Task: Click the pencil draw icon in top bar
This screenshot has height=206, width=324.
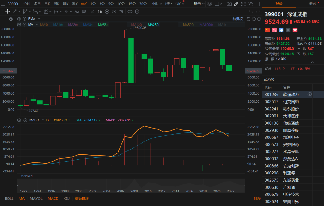Action: pyautogui.click(x=236, y=4)
